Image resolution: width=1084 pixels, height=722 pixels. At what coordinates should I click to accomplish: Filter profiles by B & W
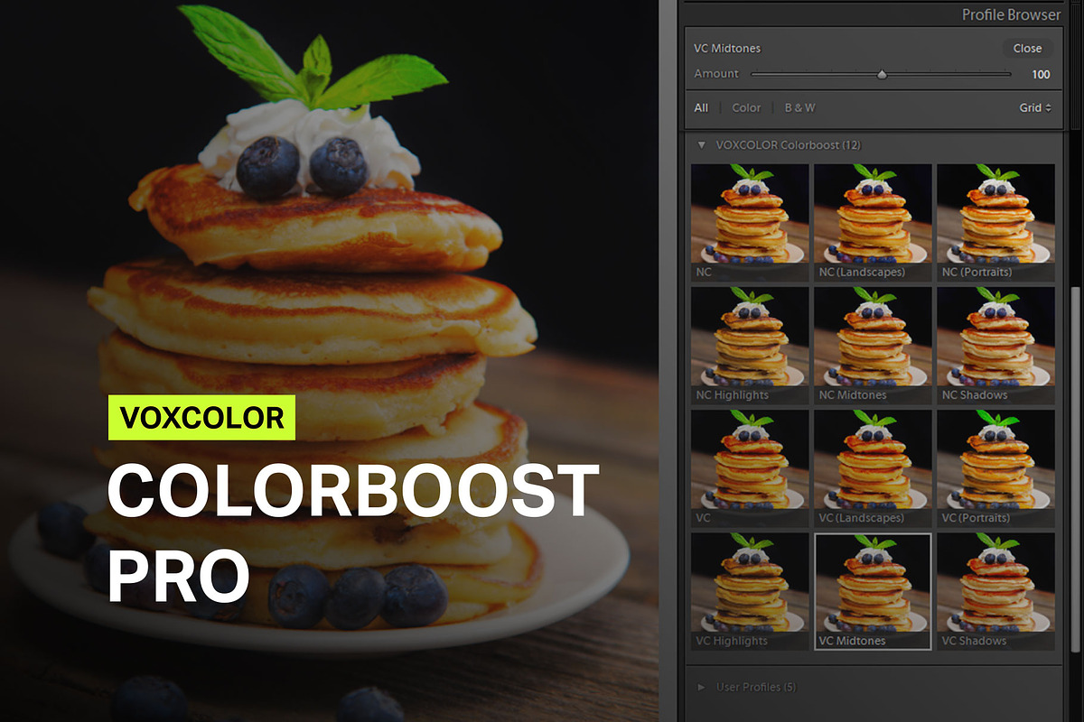point(799,107)
